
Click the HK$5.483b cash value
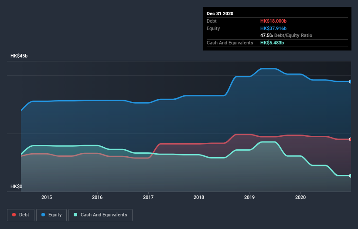click(272, 43)
